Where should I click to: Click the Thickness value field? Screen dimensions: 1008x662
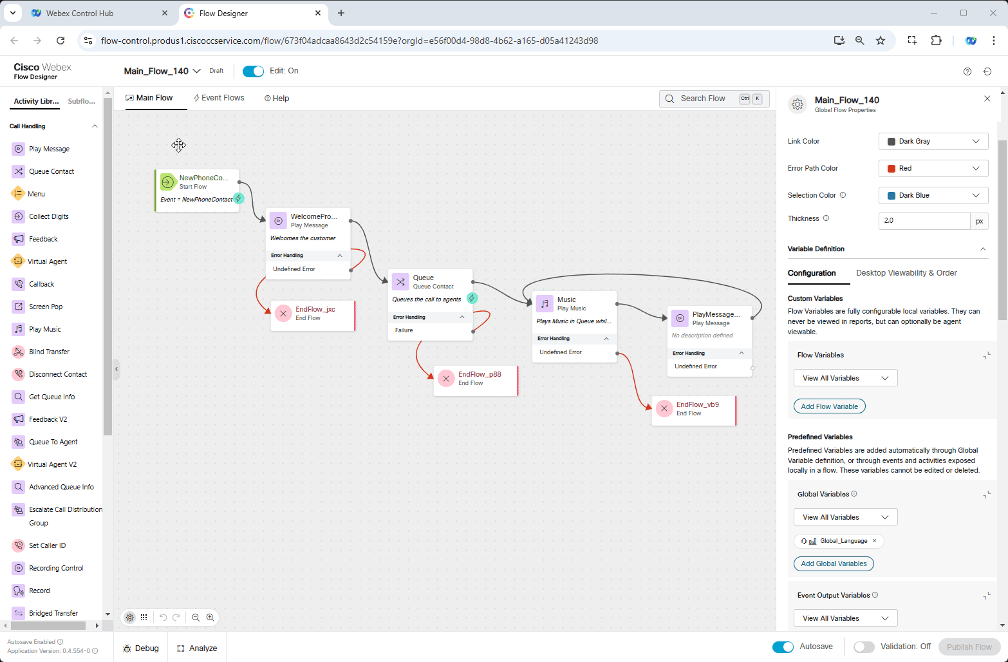(x=924, y=221)
